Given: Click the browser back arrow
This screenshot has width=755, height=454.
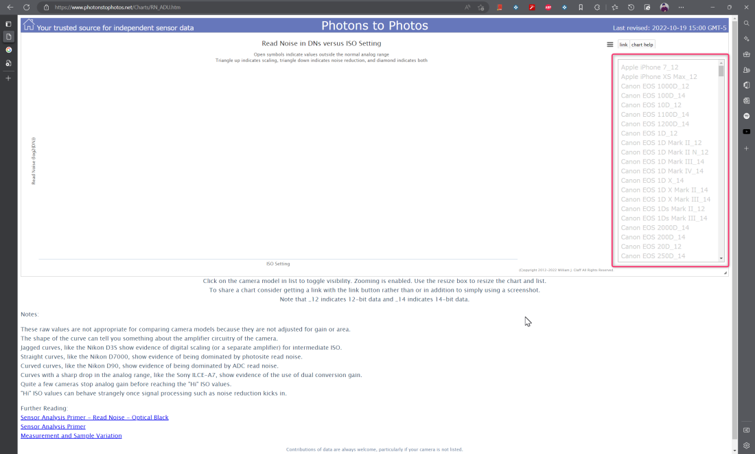Looking at the screenshot, I should (x=10, y=8).
